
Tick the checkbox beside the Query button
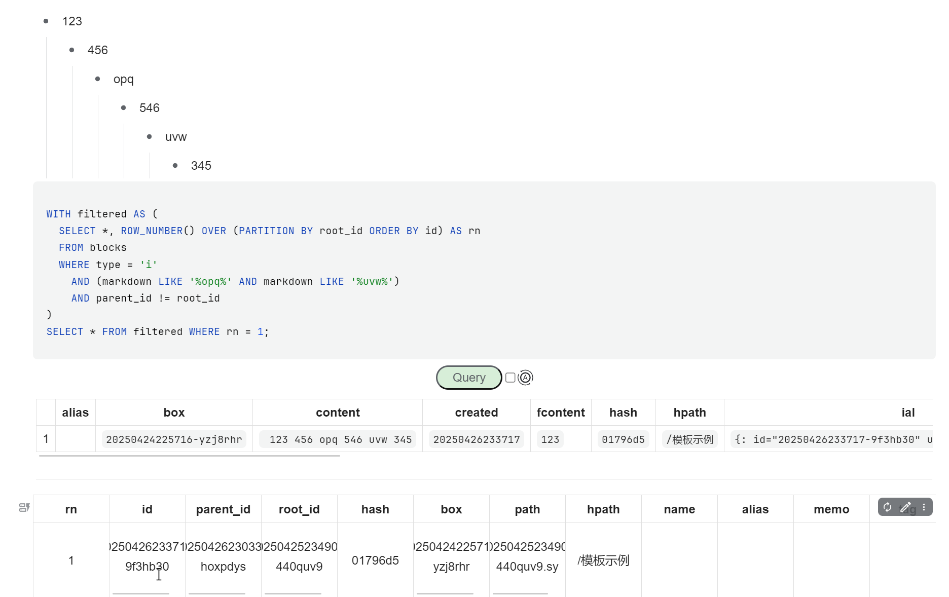pyautogui.click(x=510, y=378)
